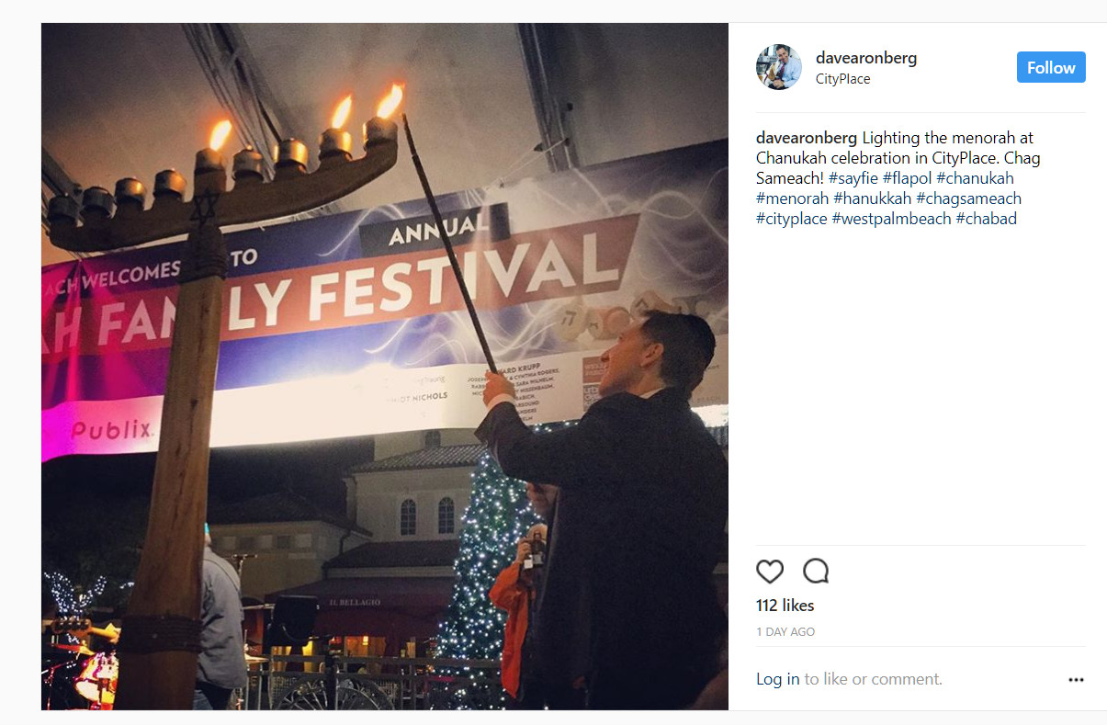Click the 1 DAY AGO timestamp
The width and height of the screenshot is (1107, 725).
pyautogui.click(x=785, y=632)
